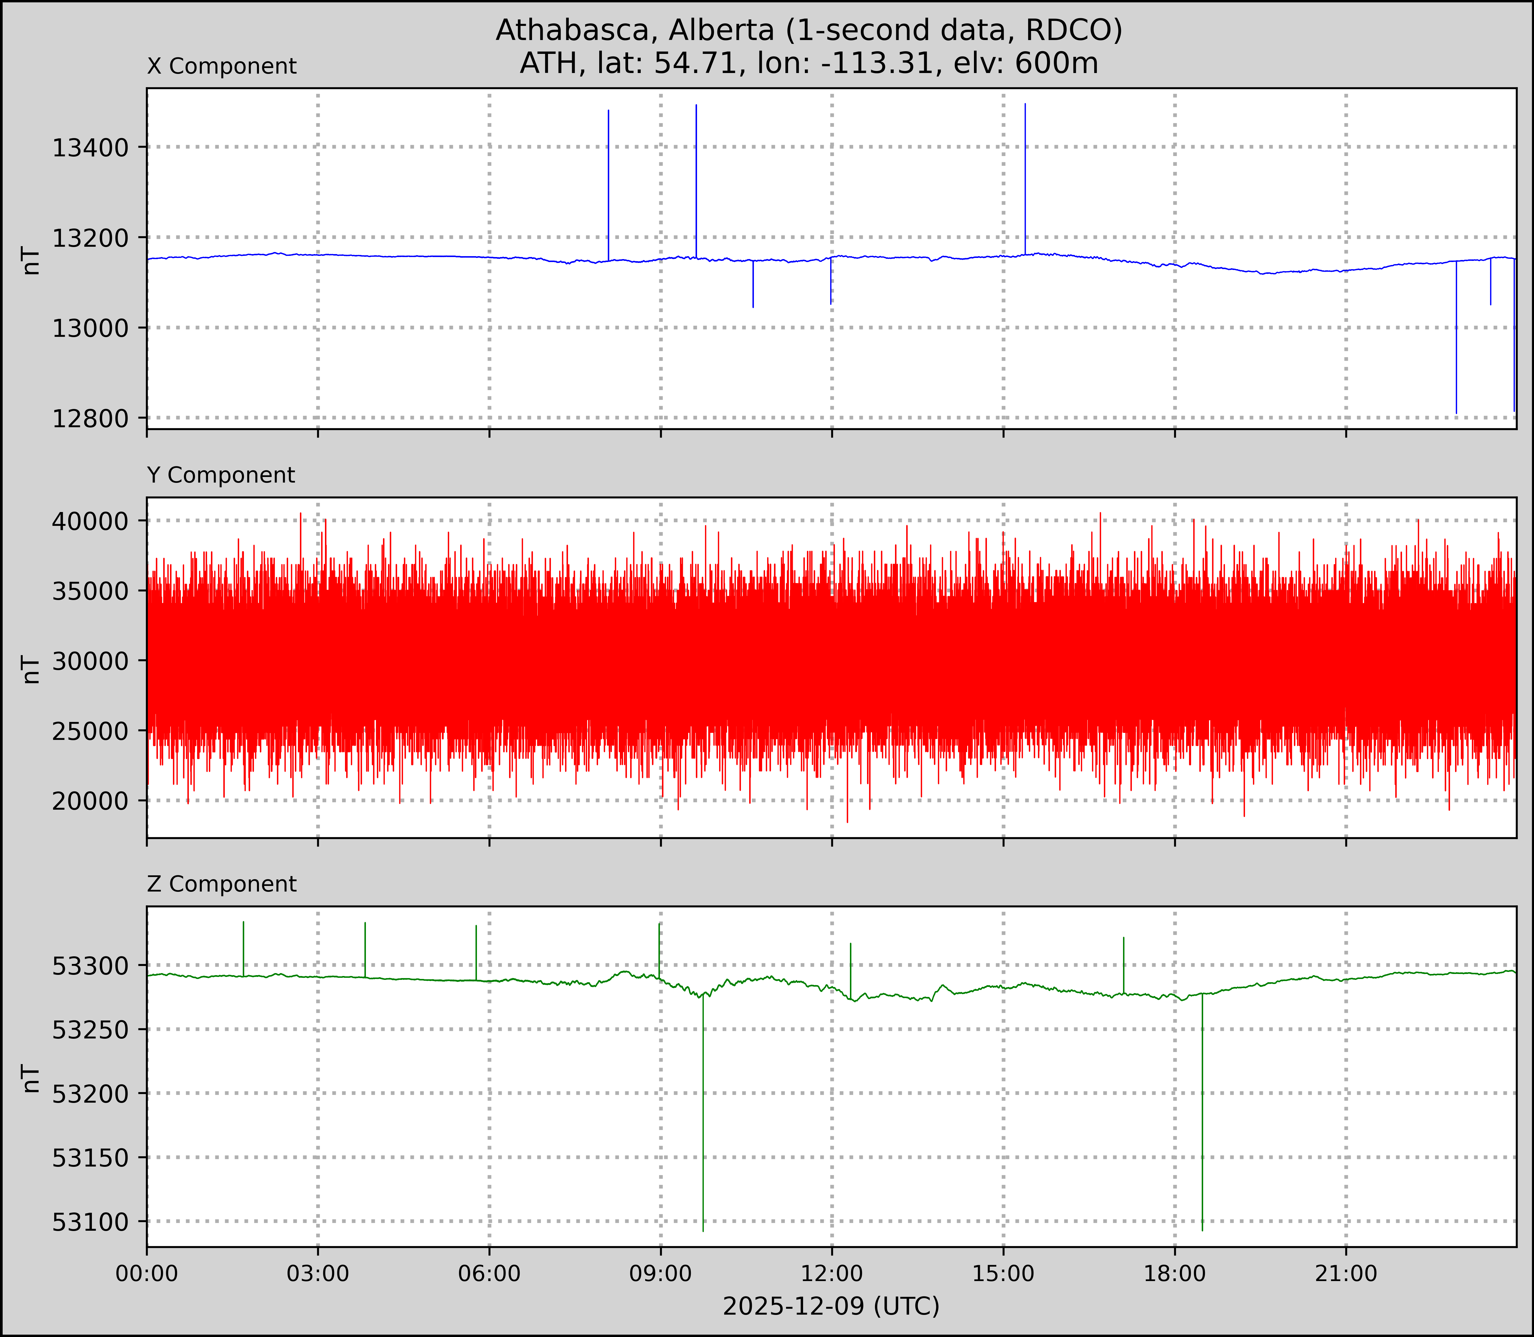Click the '2025-12-09 (UTC)' axis label
This screenshot has width=1534, height=1337.
tap(831, 1306)
